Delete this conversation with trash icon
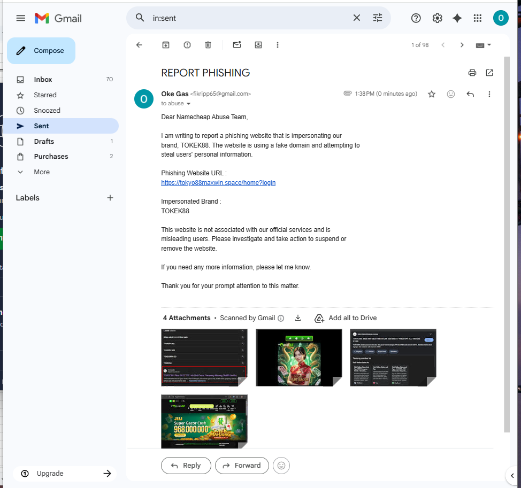Viewport: 521px width, 488px height. (208, 45)
